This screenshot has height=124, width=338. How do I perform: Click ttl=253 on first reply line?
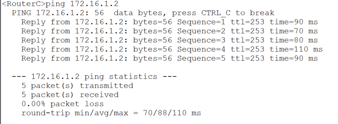point(248,22)
